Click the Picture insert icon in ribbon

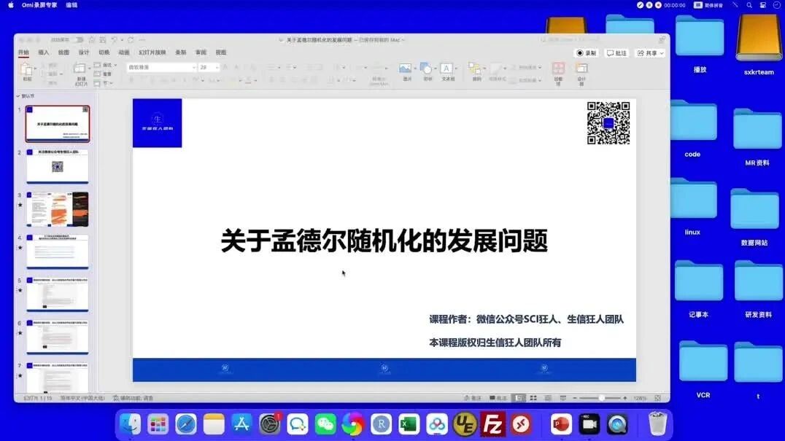[x=406, y=69]
